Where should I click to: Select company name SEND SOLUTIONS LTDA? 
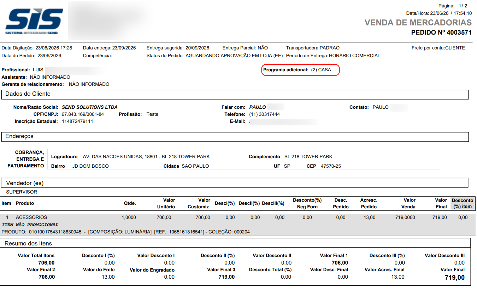click(90, 107)
